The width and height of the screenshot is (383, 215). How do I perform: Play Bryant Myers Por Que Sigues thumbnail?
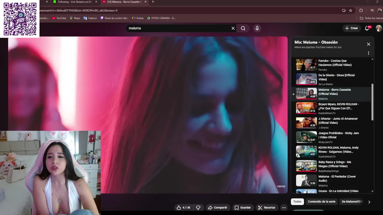coord(306,108)
